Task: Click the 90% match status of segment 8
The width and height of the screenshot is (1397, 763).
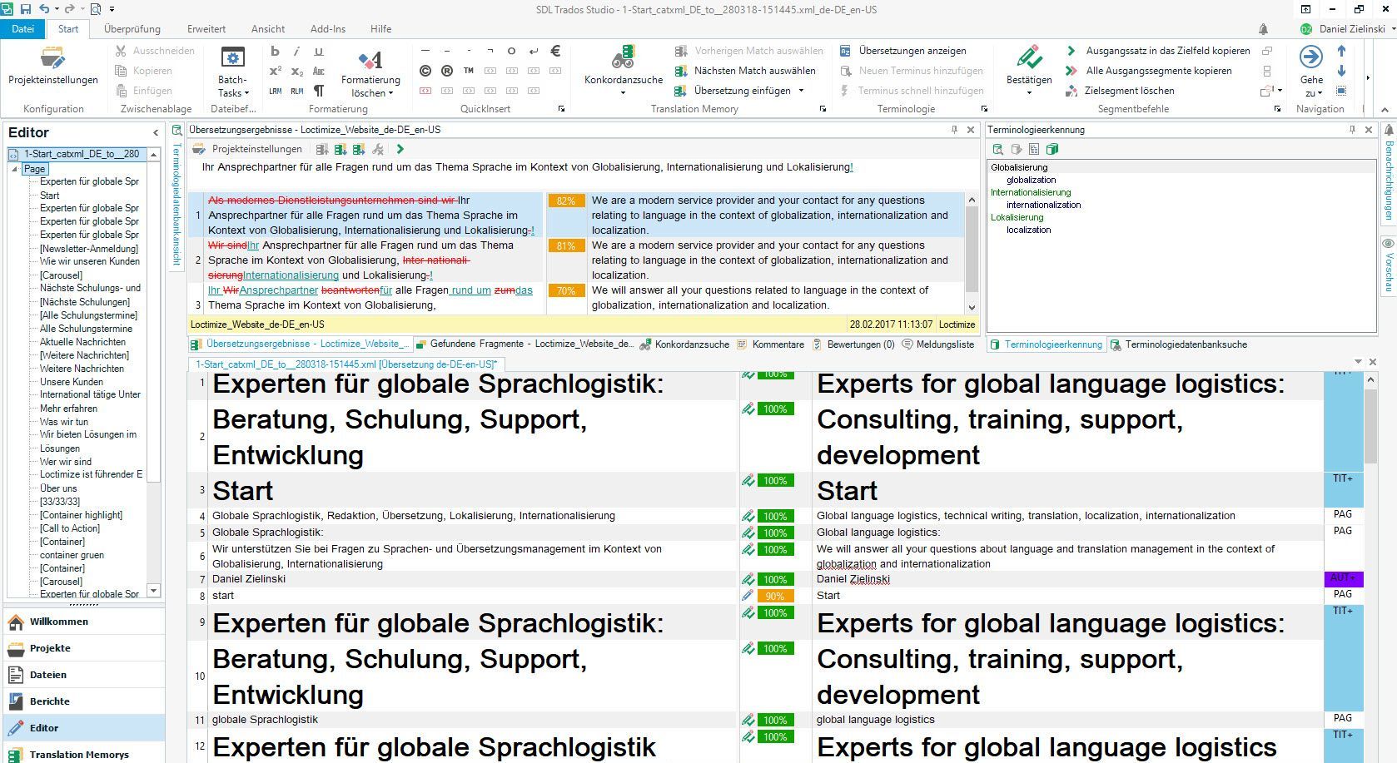Action: coord(775,596)
